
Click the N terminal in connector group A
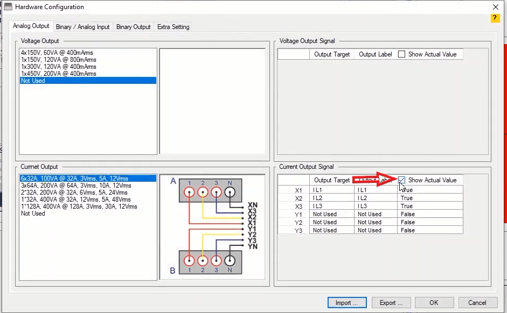click(230, 191)
